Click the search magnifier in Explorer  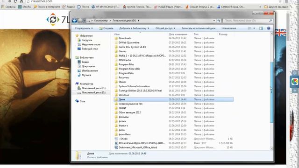[x=271, y=21]
